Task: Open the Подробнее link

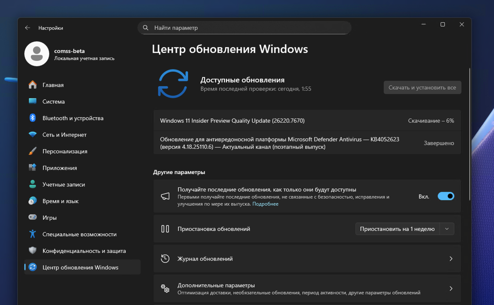Action: [x=265, y=204]
